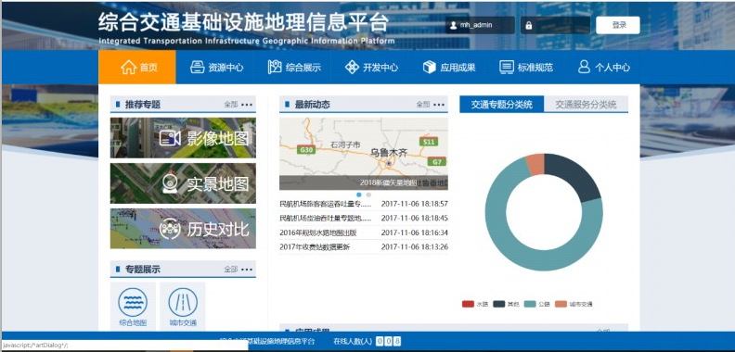This screenshot has height=352, width=735.
Task: Toggle 城市交通 legend item in chart
Action: tap(574, 304)
